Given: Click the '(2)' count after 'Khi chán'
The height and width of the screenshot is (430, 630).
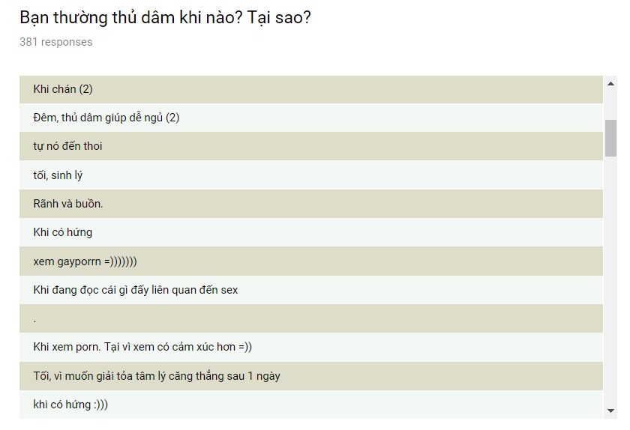Looking at the screenshot, I should pos(85,89).
